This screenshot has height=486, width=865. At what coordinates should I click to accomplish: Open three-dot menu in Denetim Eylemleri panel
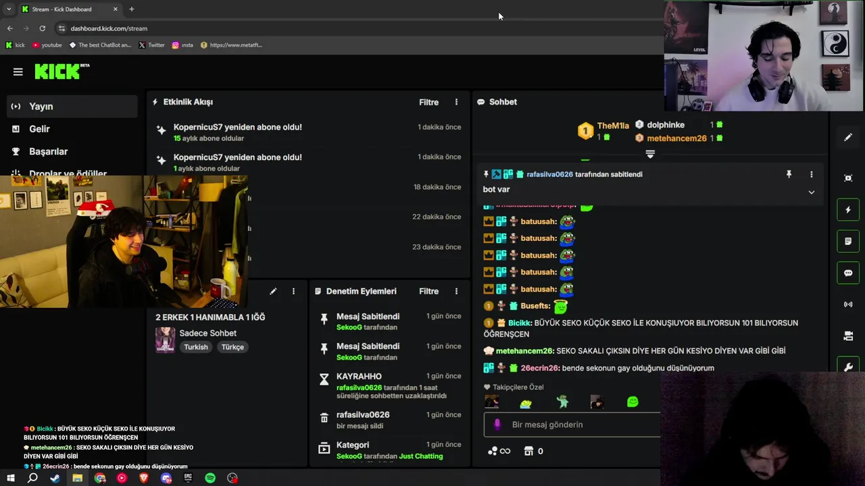click(x=456, y=291)
